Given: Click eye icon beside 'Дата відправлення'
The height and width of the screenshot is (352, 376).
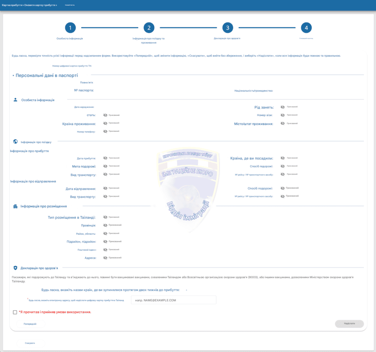Looking at the screenshot, I should [x=105, y=188].
